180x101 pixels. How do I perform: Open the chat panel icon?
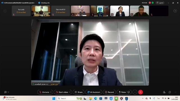170,92
